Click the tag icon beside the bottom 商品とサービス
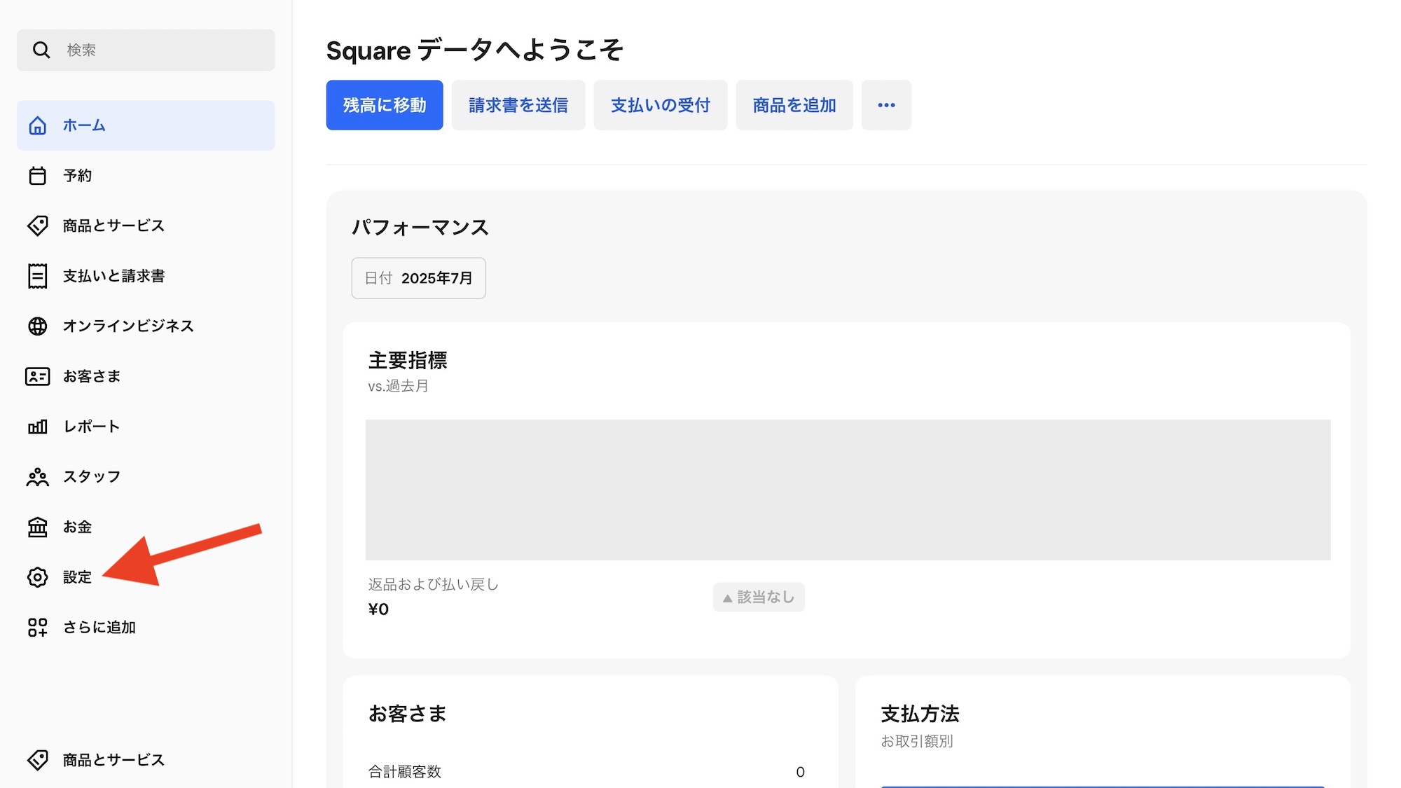The width and height of the screenshot is (1401, 788). [37, 760]
